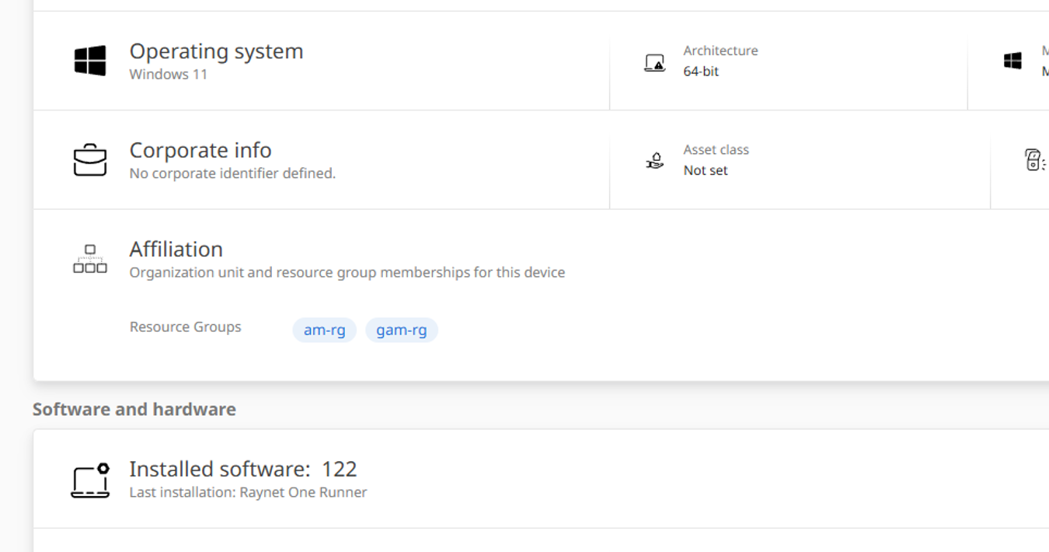Select the Operating system heading

tap(216, 51)
